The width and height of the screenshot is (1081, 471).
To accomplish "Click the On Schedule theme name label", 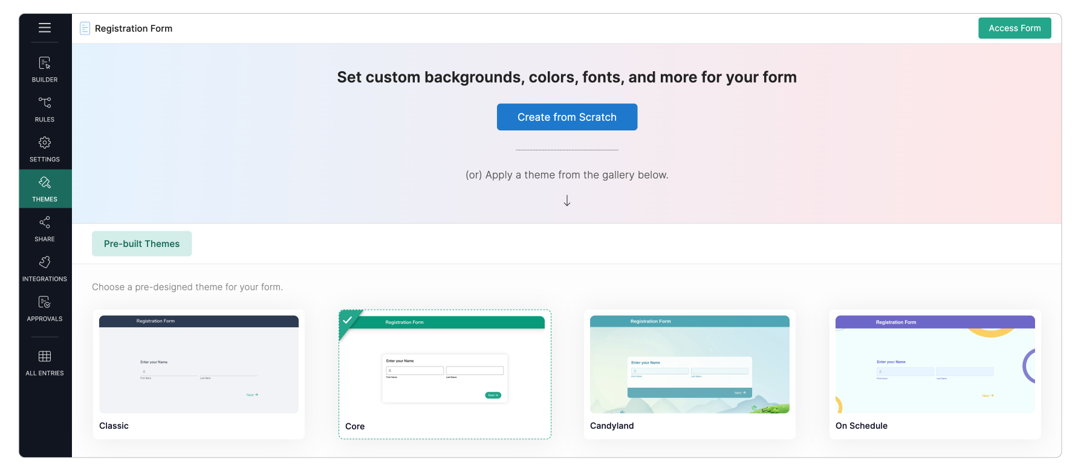I will point(862,426).
